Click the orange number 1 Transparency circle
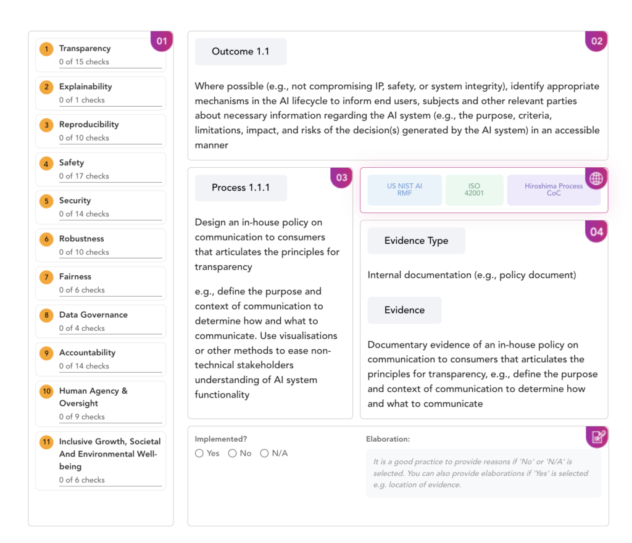 tap(46, 49)
